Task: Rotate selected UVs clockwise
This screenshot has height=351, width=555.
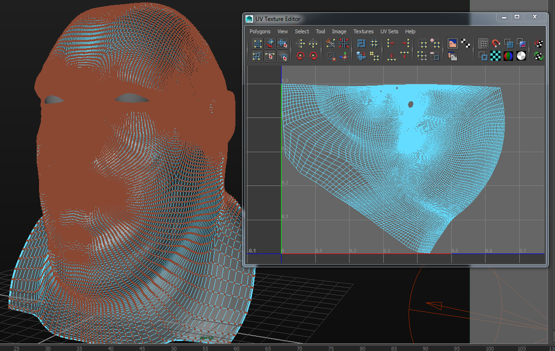Action: coord(313,56)
